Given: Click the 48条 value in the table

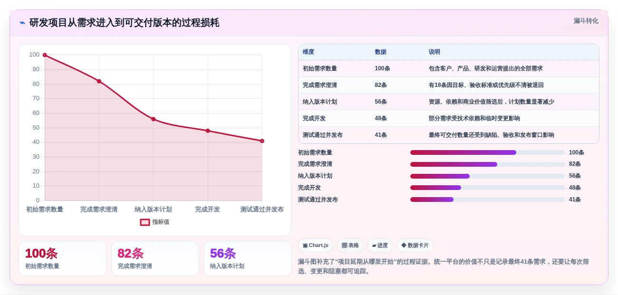Looking at the screenshot, I should pyautogui.click(x=381, y=118).
